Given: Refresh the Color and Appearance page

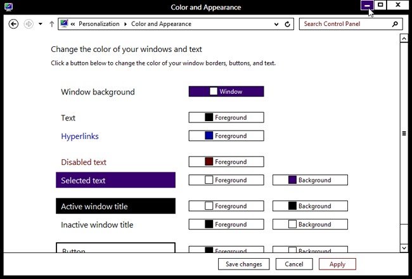Looking at the screenshot, I should (288, 24).
